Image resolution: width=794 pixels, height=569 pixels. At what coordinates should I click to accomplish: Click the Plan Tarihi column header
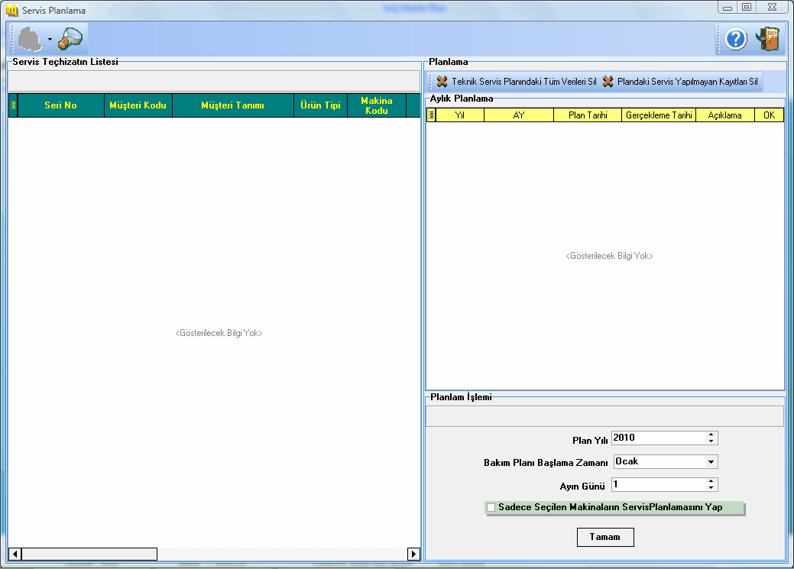tap(588, 115)
